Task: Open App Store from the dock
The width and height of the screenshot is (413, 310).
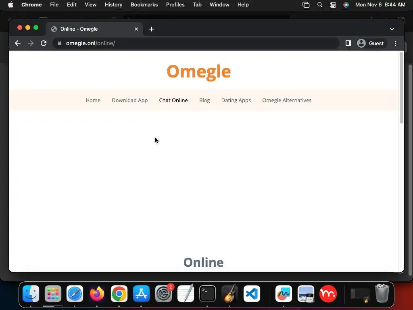Action: tap(141, 294)
